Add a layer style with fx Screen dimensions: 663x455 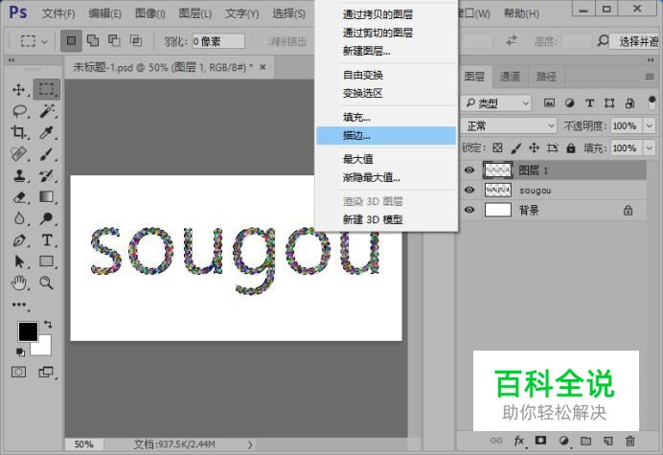click(x=519, y=441)
